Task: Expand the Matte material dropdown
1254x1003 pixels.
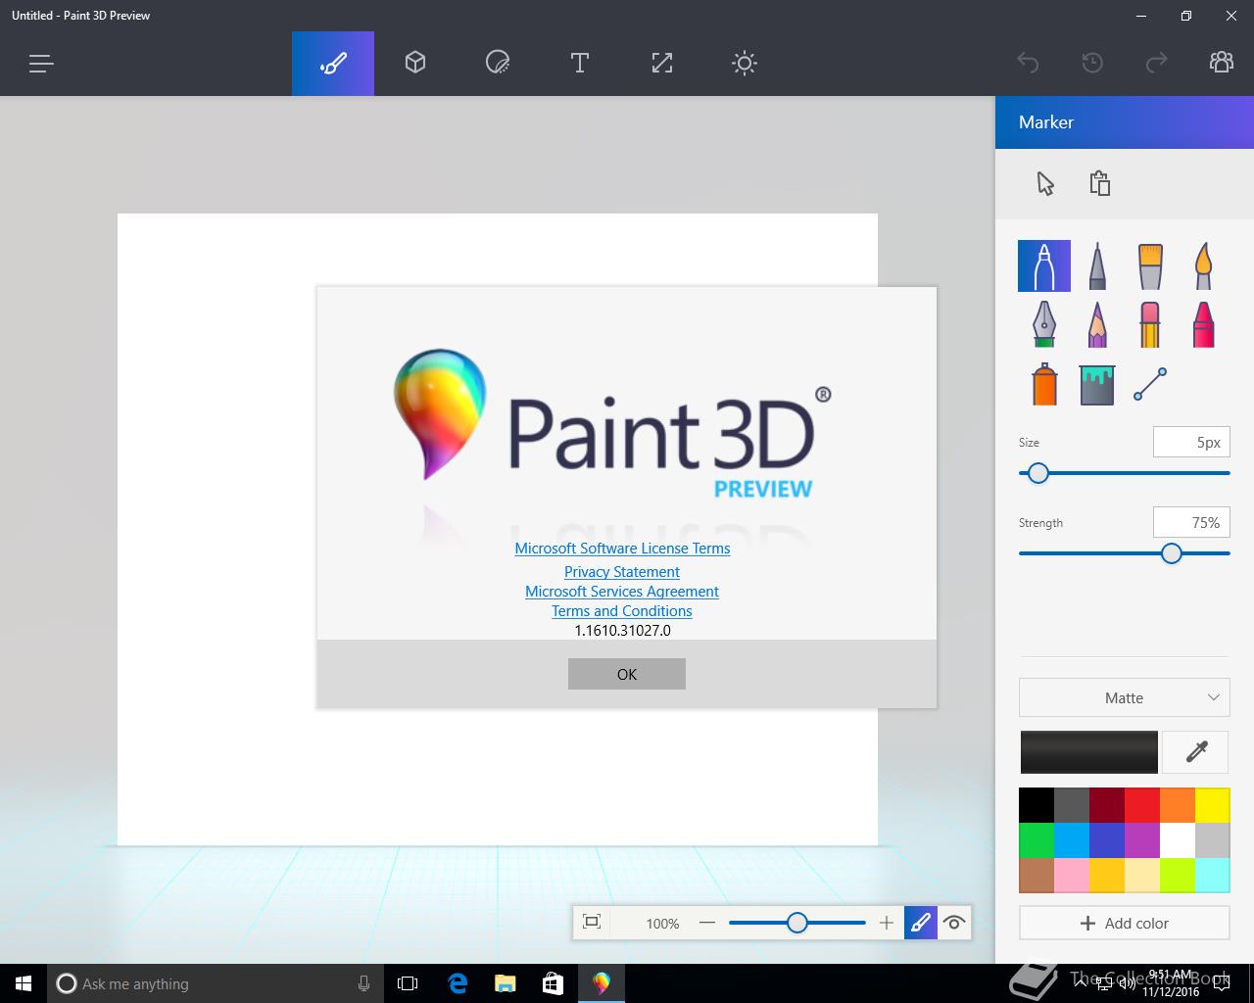Action: click(x=1125, y=697)
